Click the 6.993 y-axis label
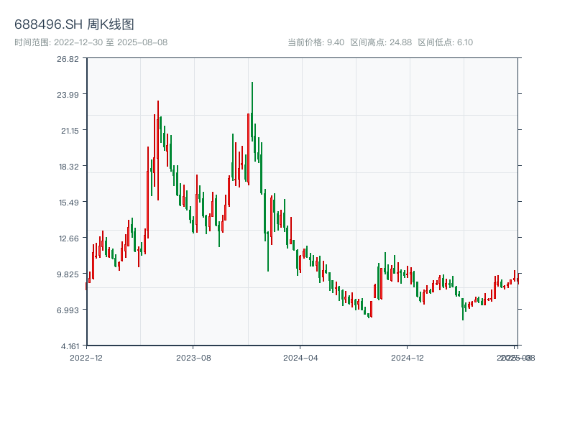The image size is (575, 431). coord(68,310)
